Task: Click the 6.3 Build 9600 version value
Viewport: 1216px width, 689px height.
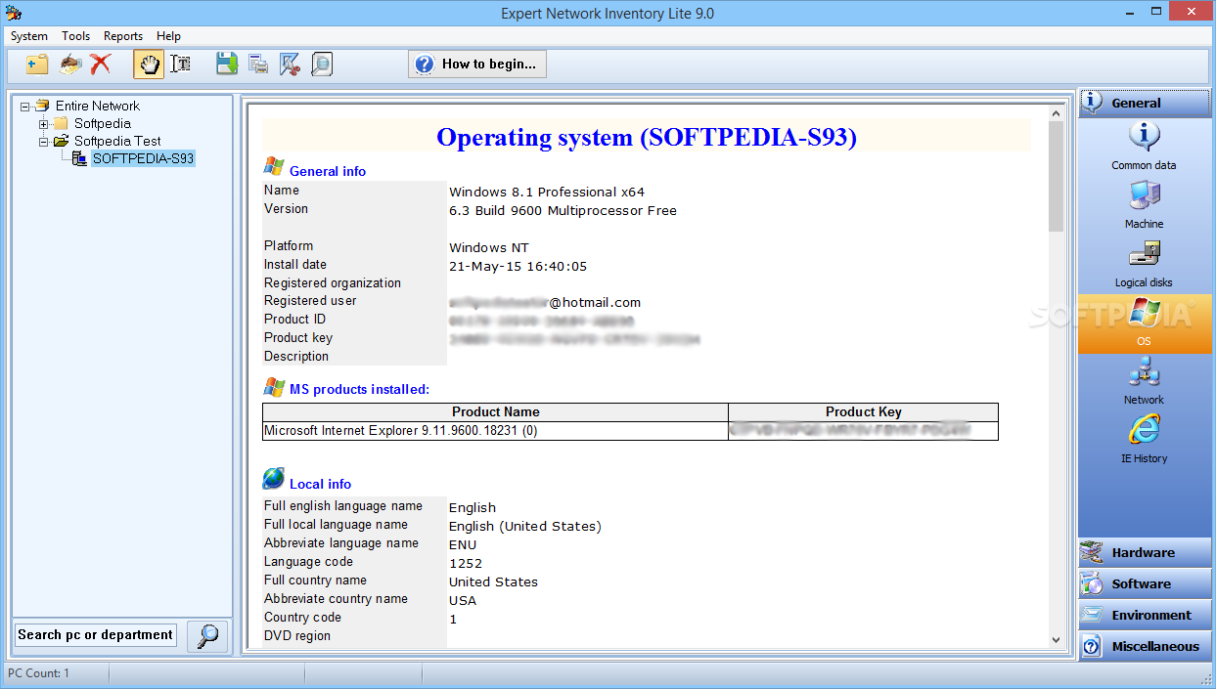Action: pyautogui.click(x=563, y=211)
